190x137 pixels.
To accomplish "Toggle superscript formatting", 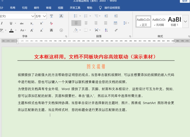I will 42,23.
